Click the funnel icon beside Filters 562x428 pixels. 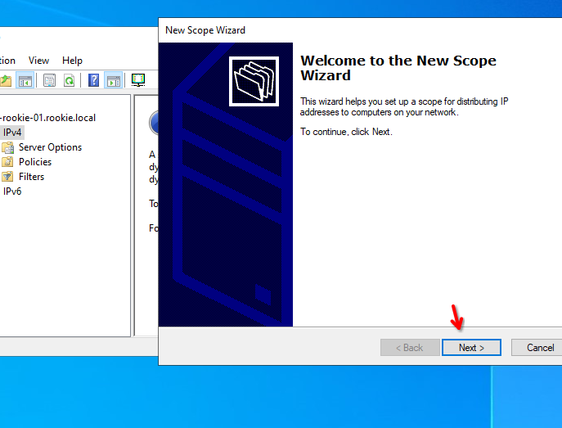pyautogui.click(x=7, y=177)
